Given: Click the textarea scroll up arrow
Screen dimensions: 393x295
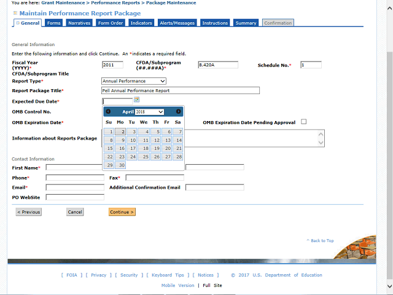Looking at the screenshot, I should [321, 134].
